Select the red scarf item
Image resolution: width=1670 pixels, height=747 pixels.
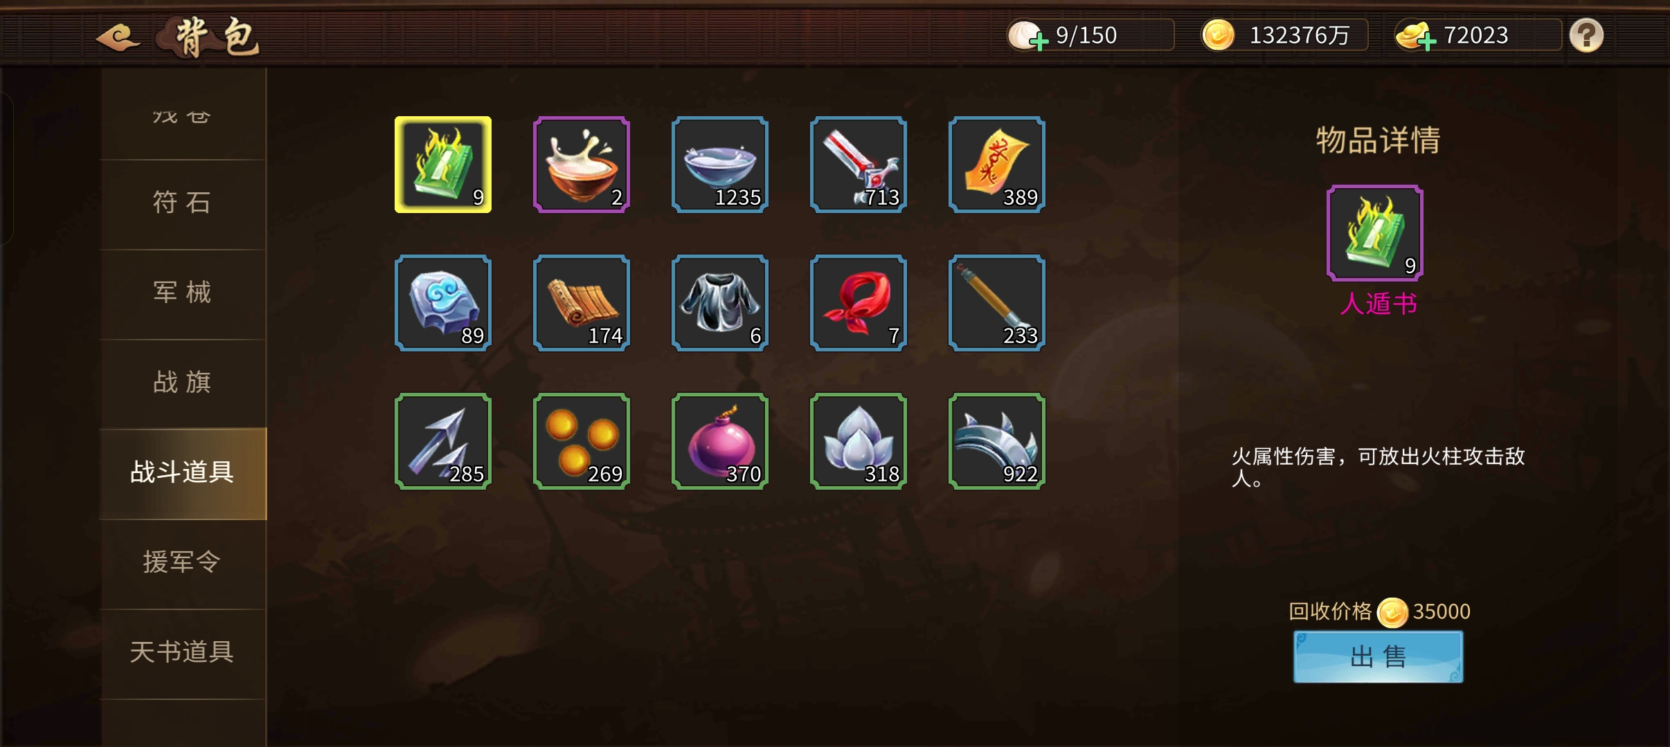pos(859,303)
